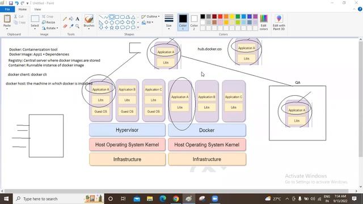Choose the Rounded rectangle shape
The image size is (363, 204).
point(123,17)
